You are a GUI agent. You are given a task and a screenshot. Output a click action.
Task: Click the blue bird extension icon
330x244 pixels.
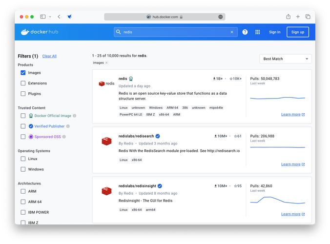coord(70,17)
